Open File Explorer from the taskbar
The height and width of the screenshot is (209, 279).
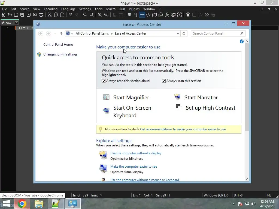pos(39,204)
